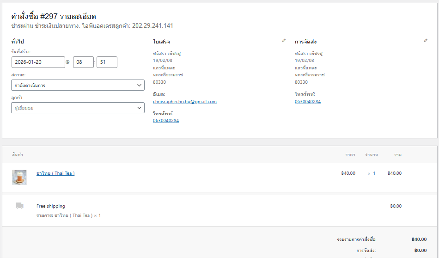Click the จำนวน quantity column header
The height and width of the screenshot is (258, 439).
(x=371, y=154)
